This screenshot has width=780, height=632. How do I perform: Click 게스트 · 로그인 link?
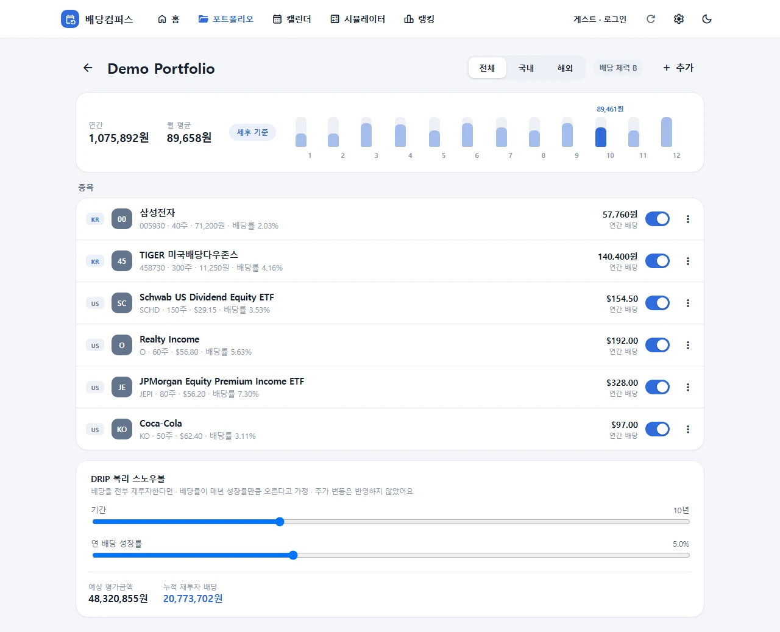(600, 19)
